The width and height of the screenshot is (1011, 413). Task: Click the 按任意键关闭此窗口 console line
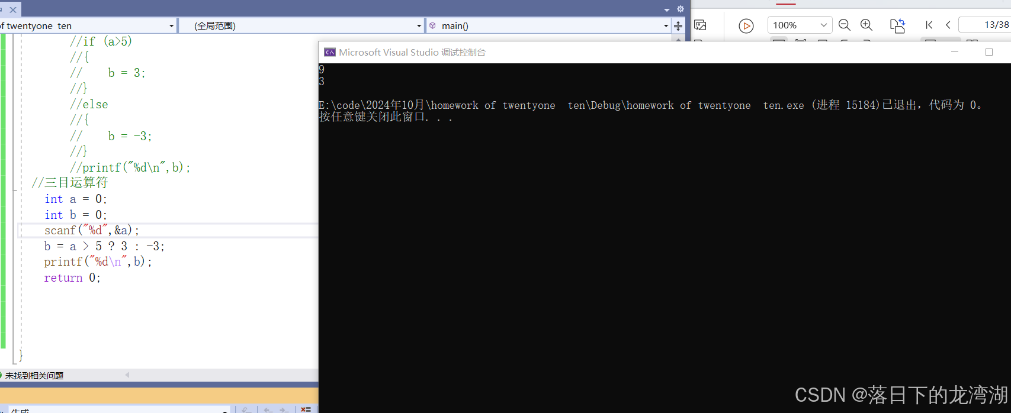coord(386,117)
